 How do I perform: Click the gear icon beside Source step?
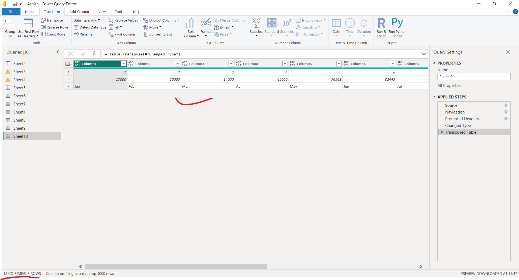(506, 105)
